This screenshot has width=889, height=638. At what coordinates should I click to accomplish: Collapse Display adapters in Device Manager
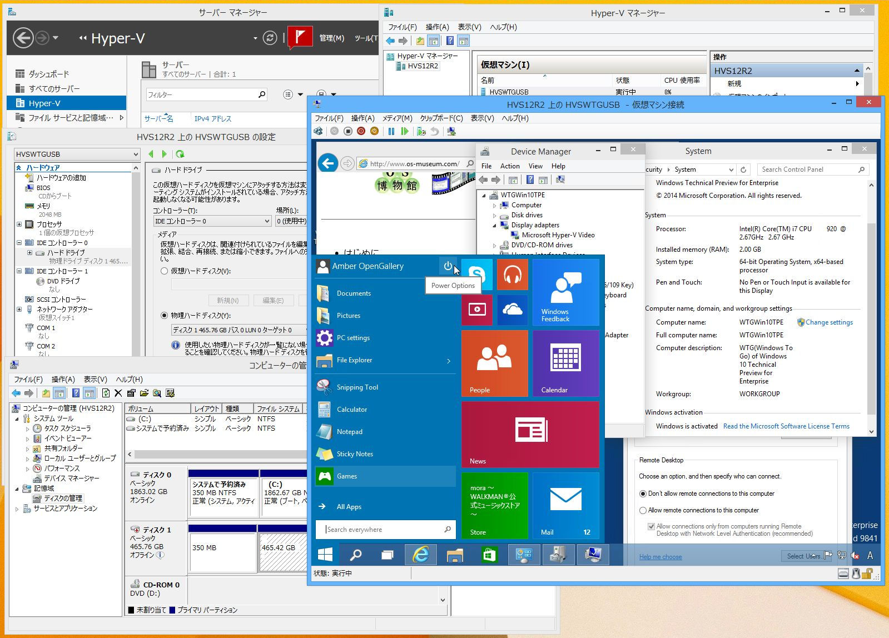494,225
